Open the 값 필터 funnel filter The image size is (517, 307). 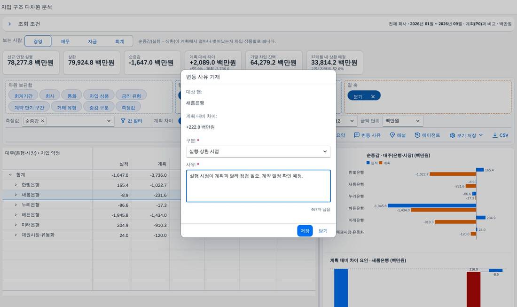131,121
